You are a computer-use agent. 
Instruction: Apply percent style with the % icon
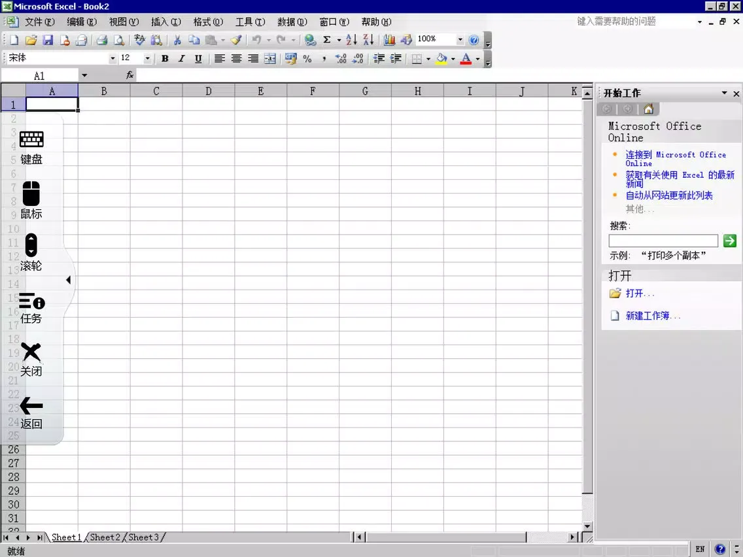click(307, 59)
